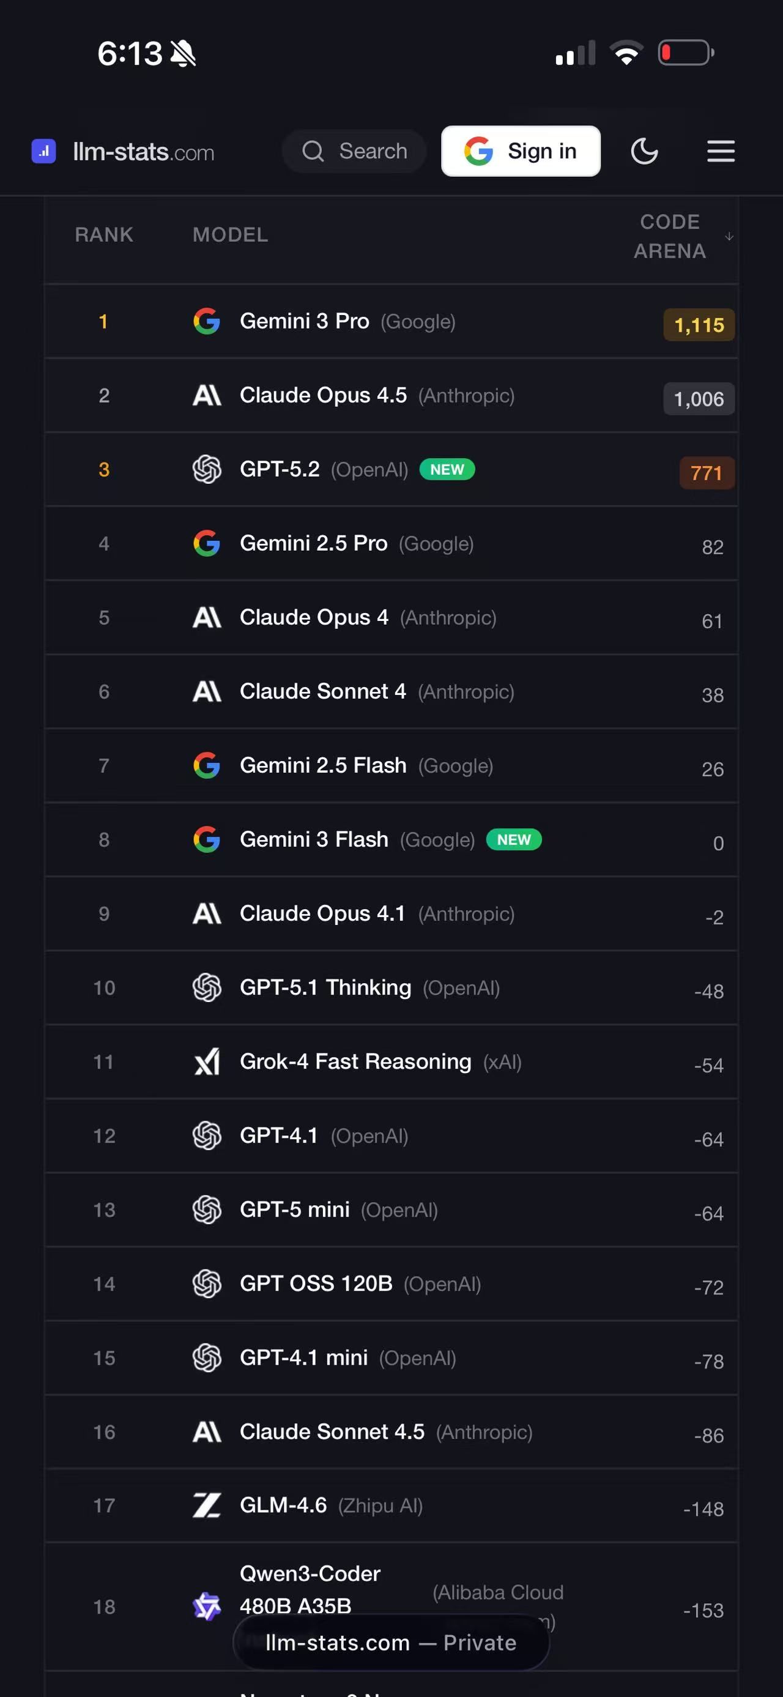Click the 1,115 score badge
This screenshot has height=1697, width=783.
(698, 325)
